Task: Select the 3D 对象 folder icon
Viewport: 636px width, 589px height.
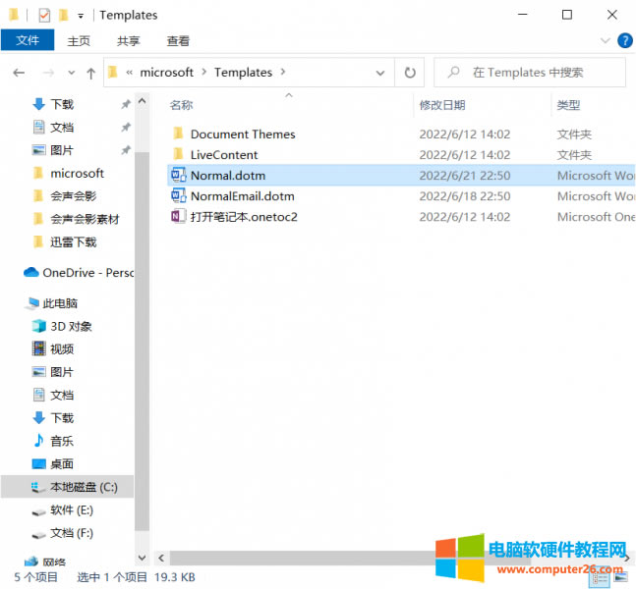Action: click(x=39, y=326)
